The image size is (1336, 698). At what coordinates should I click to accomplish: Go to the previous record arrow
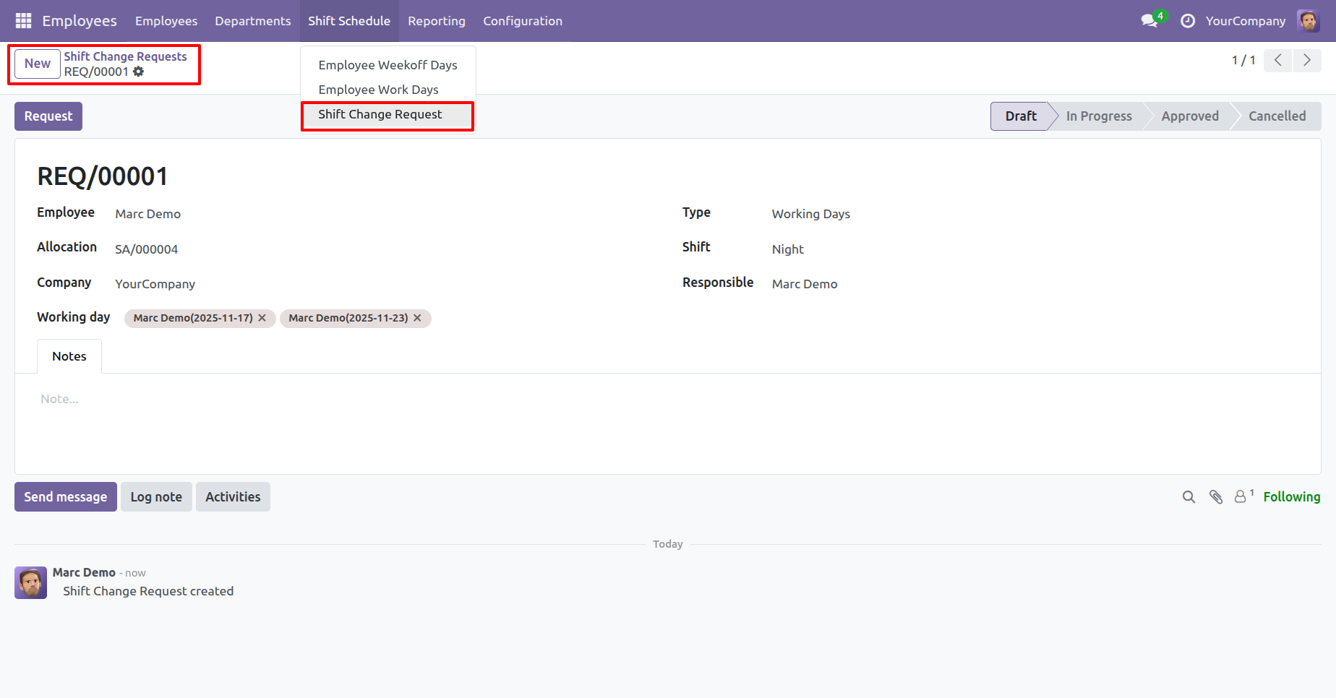point(1278,60)
